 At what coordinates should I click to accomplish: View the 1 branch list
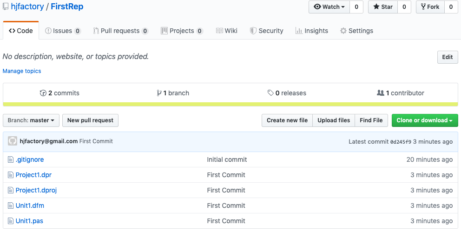(x=173, y=93)
